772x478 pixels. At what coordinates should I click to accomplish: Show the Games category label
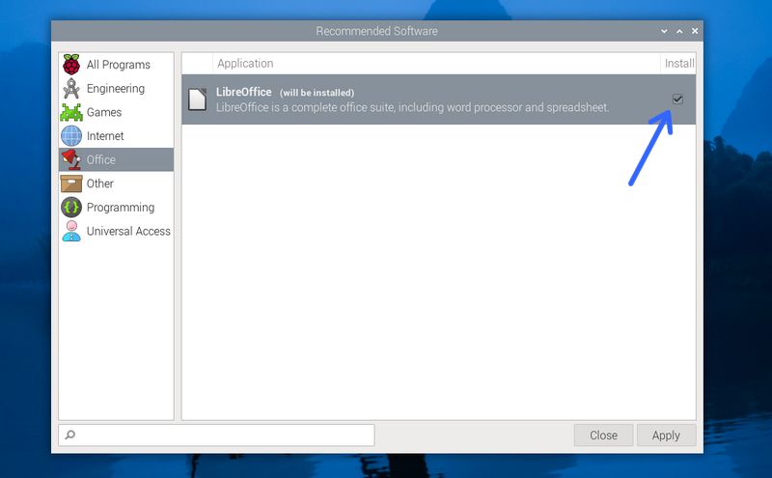click(x=104, y=112)
